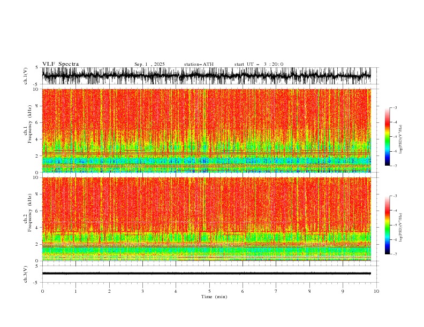This screenshot has width=424, height=327.
Task: Click the 'start UT = 3:20:0' label
Action: pyautogui.click(x=259, y=64)
